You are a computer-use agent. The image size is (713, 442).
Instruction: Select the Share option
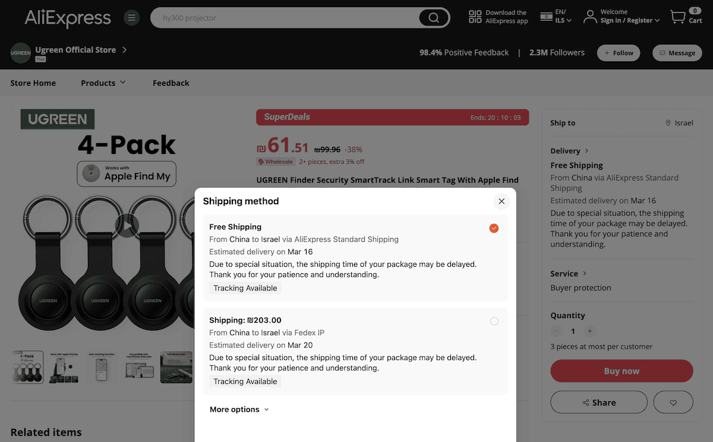(598, 402)
